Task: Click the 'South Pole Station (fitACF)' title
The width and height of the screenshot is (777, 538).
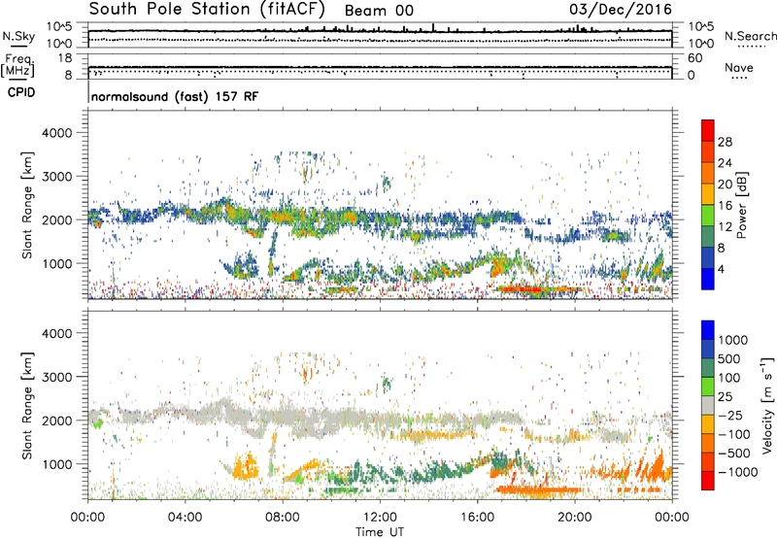Action: (207, 9)
